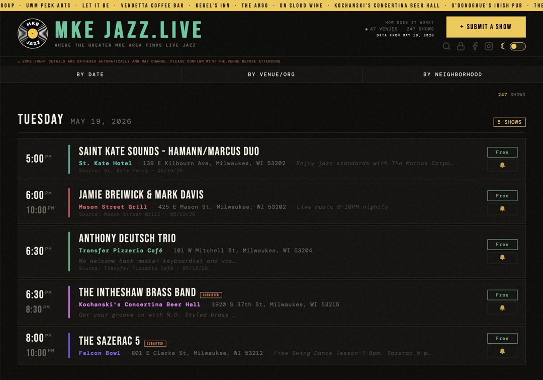The height and width of the screenshot is (380, 543).
Task: Open the Anthony Deutsch Trio title
Action: pyautogui.click(x=127, y=238)
